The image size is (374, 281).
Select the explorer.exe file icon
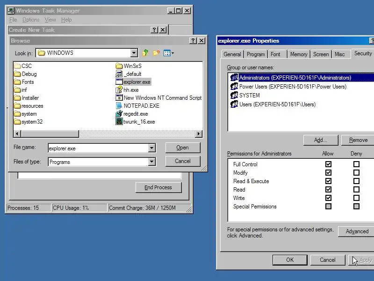[119, 81]
